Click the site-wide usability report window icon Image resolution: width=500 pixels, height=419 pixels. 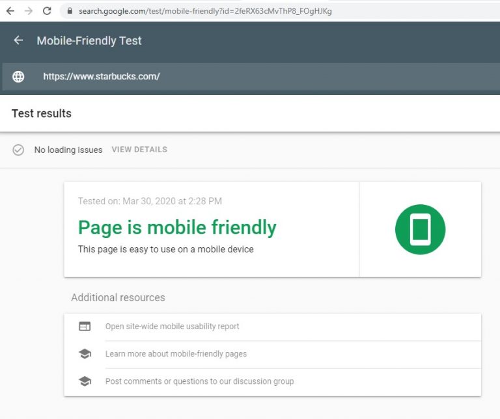[85, 327]
